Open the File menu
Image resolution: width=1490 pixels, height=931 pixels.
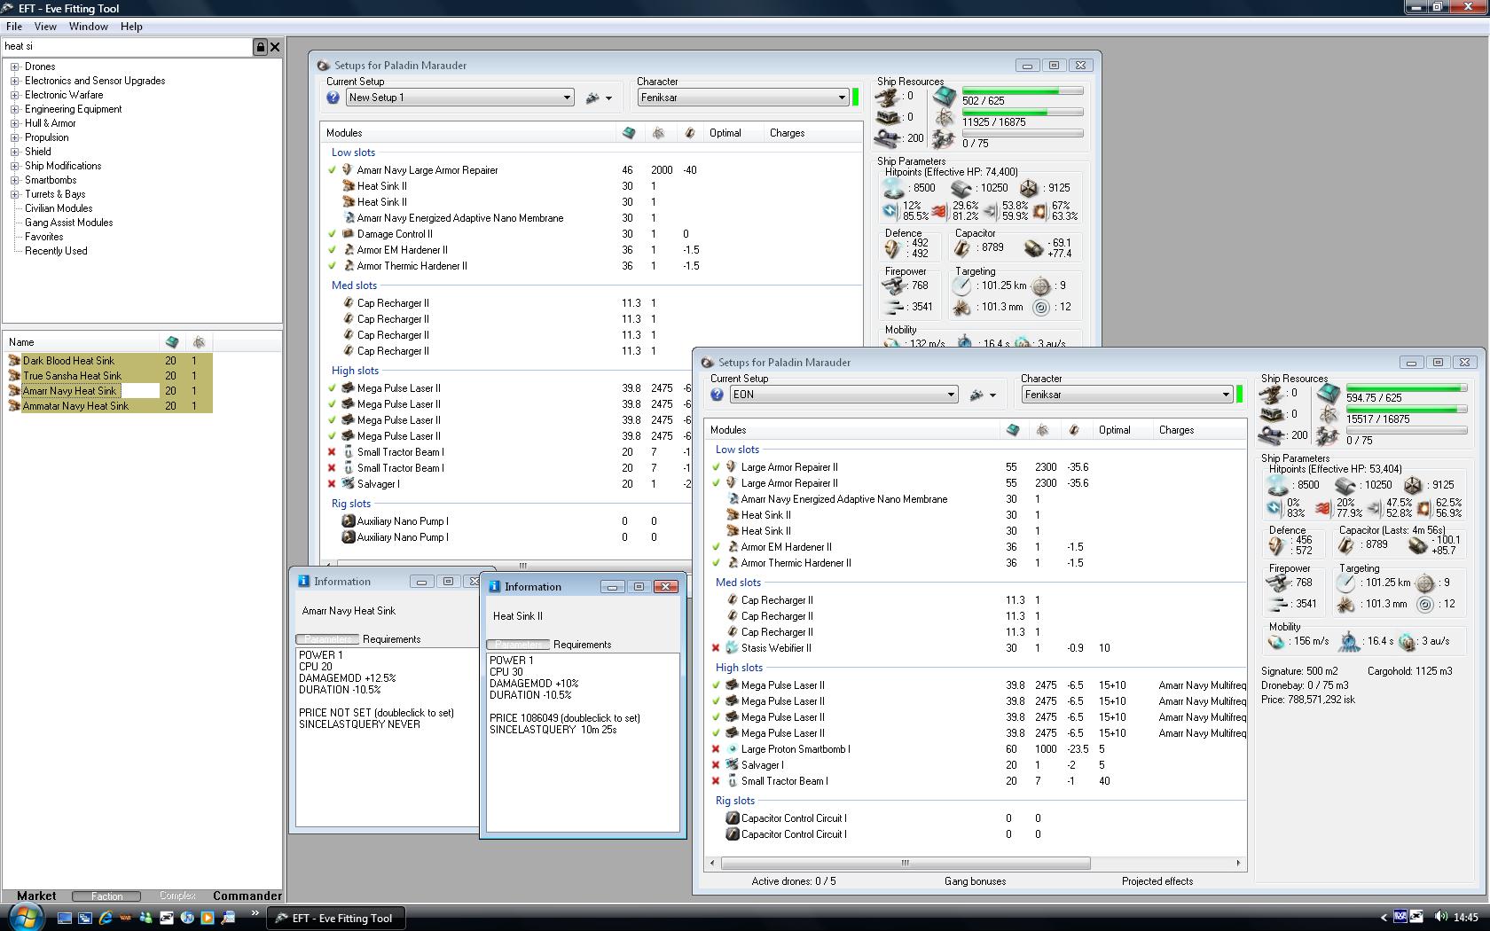[14, 27]
